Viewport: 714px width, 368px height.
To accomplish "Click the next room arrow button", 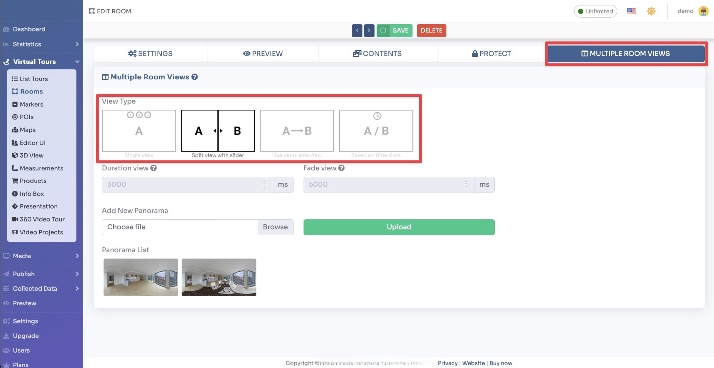I will click(x=369, y=30).
